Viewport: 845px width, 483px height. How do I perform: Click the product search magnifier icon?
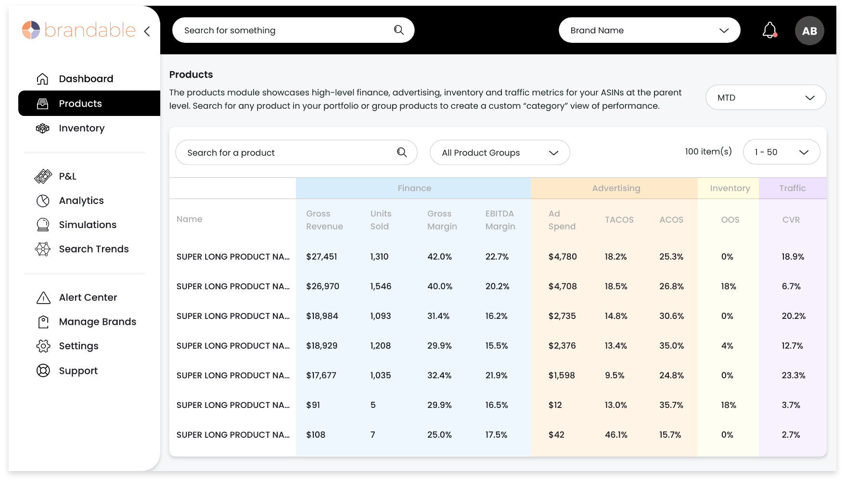click(402, 153)
